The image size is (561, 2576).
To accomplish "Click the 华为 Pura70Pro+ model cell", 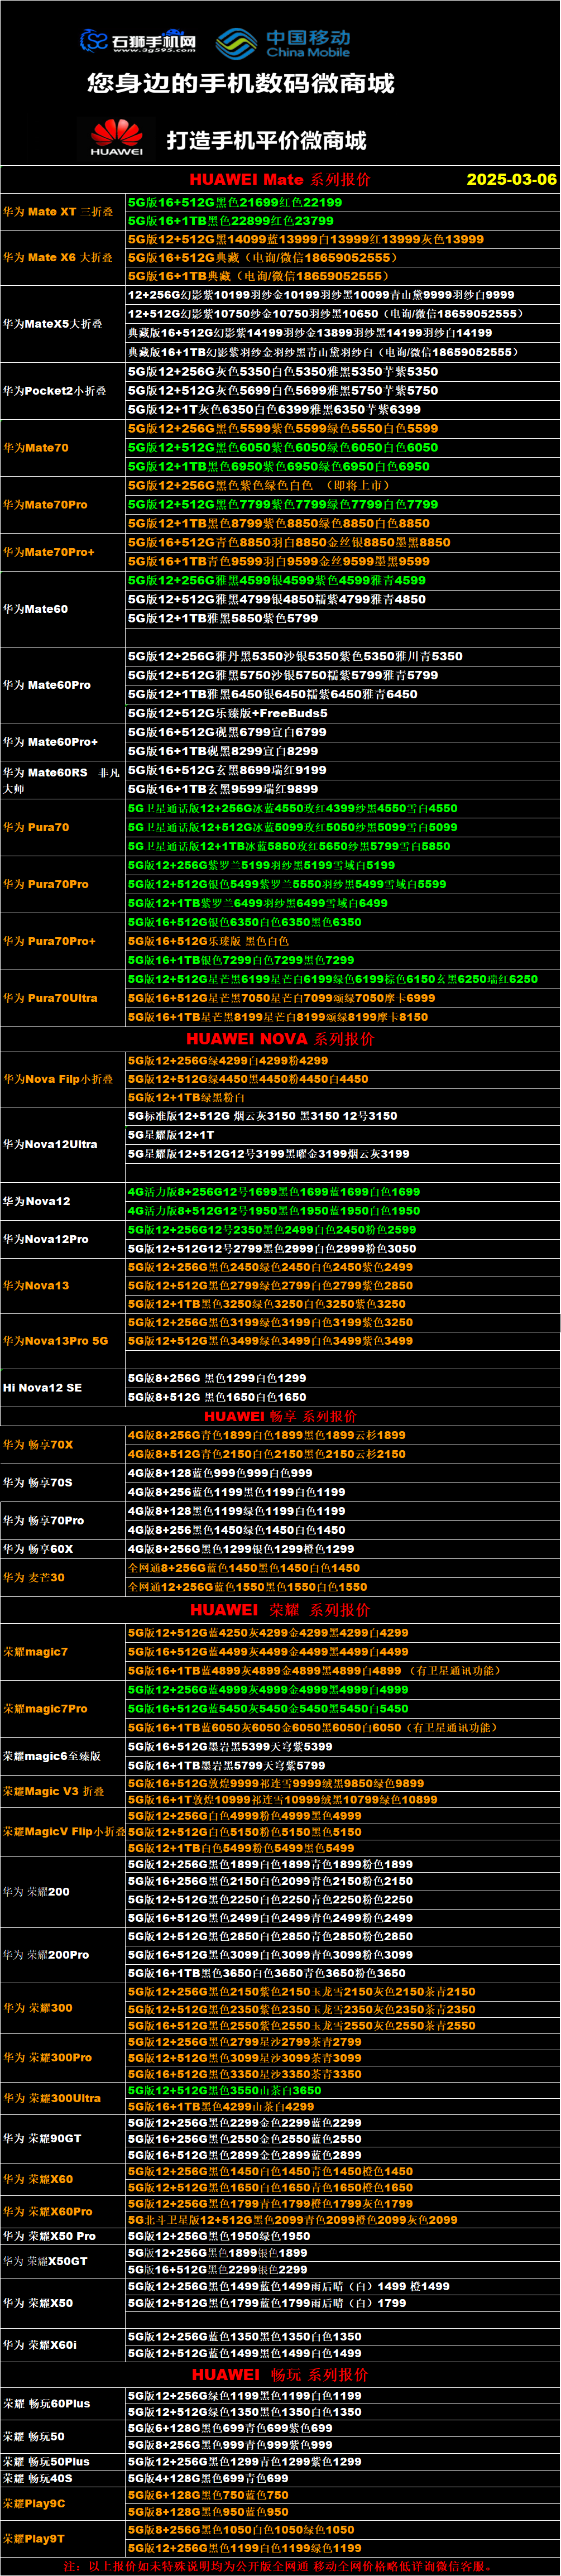I will pyautogui.click(x=63, y=941).
